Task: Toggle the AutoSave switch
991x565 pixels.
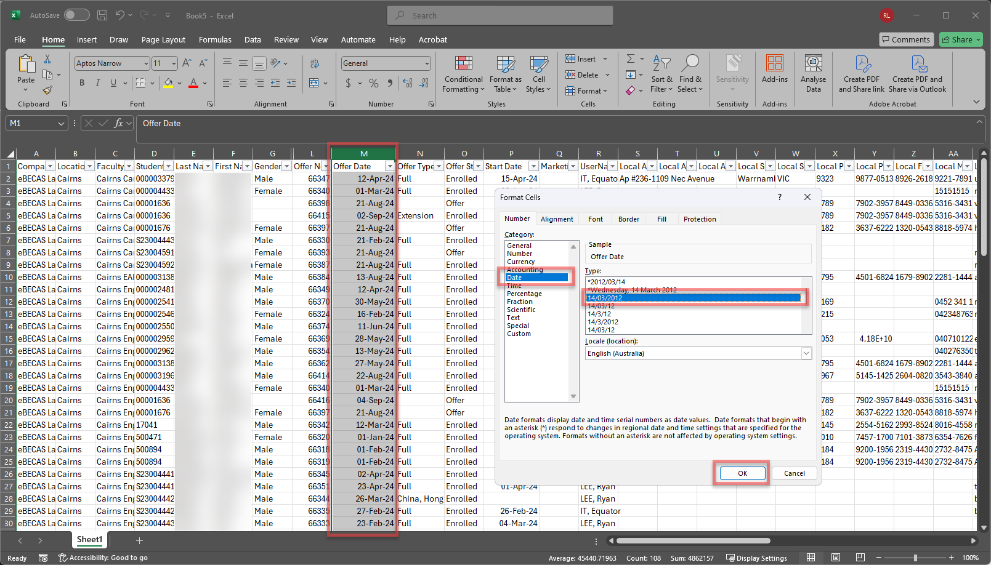Action: [x=76, y=15]
